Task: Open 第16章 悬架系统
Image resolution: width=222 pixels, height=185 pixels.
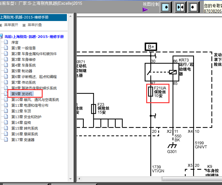Action: (25, 134)
